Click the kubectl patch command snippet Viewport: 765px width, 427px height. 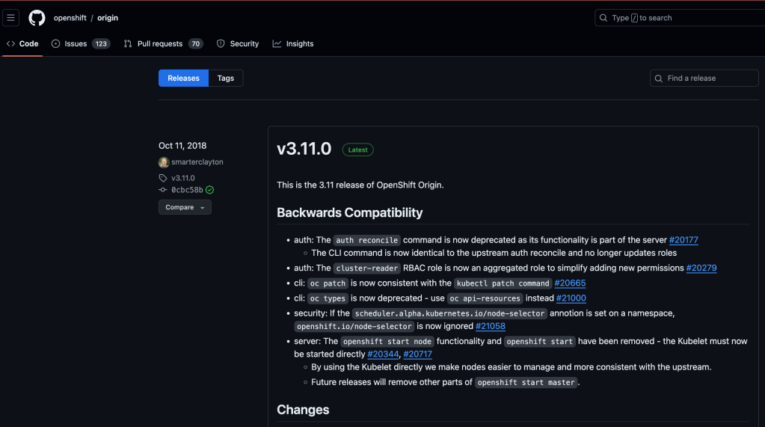(x=503, y=283)
